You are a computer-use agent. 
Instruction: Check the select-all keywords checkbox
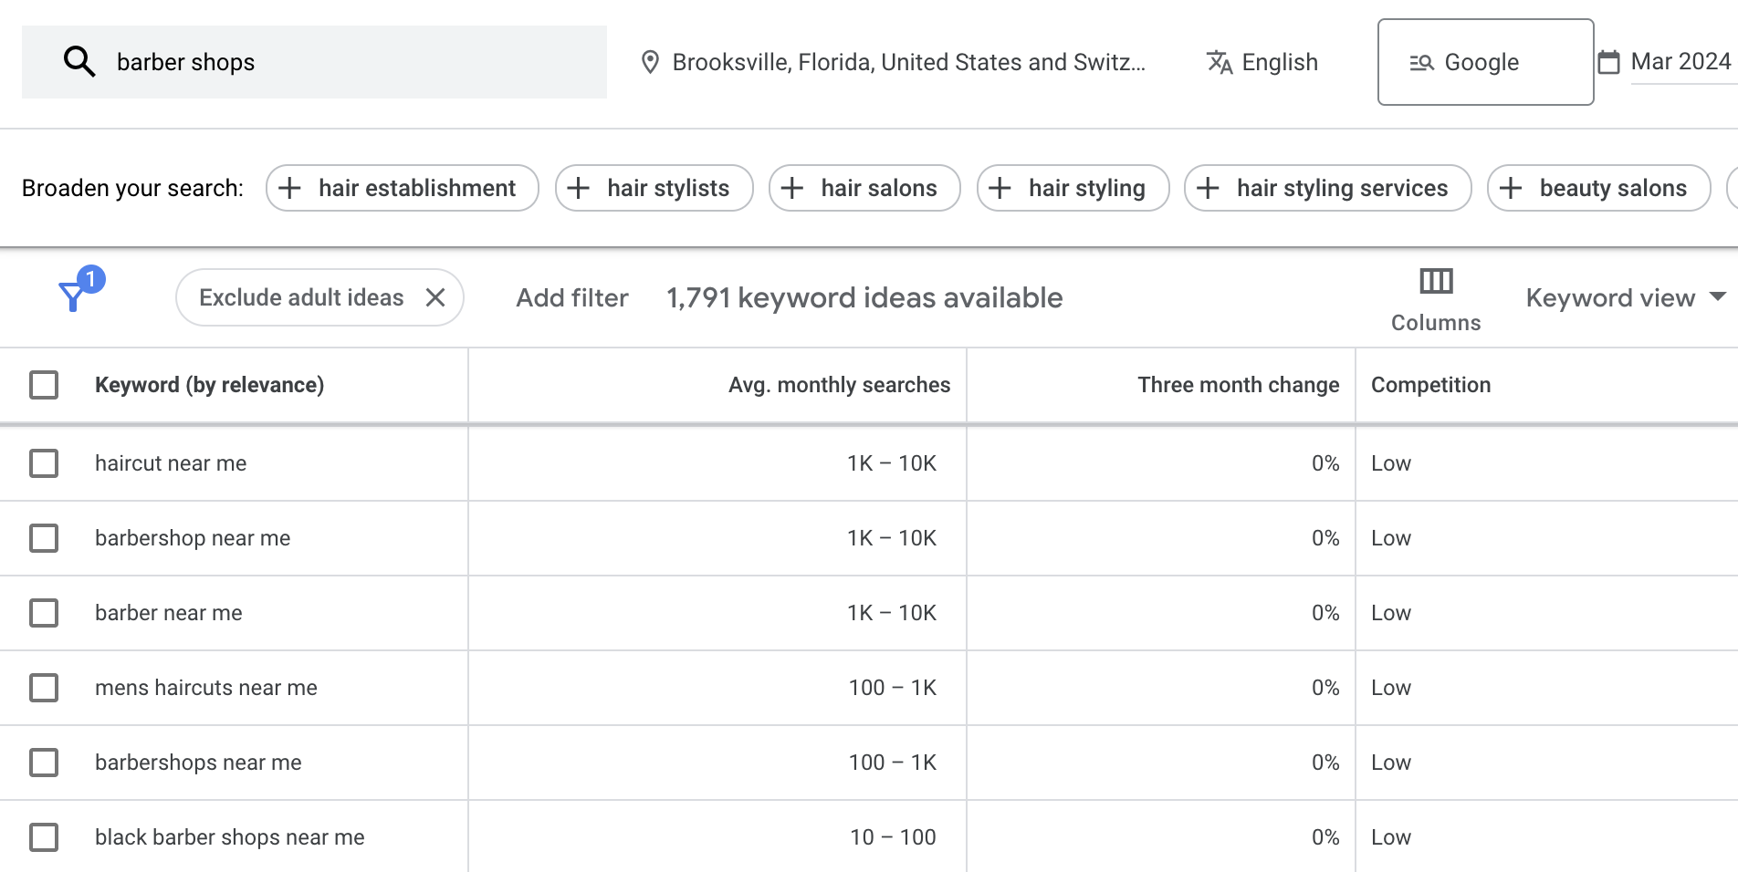click(x=43, y=385)
